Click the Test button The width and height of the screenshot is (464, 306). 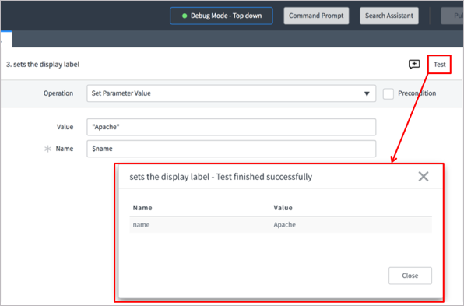pos(439,65)
